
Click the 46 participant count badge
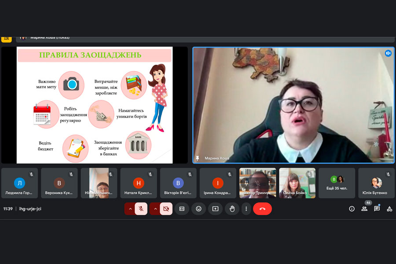click(x=368, y=202)
